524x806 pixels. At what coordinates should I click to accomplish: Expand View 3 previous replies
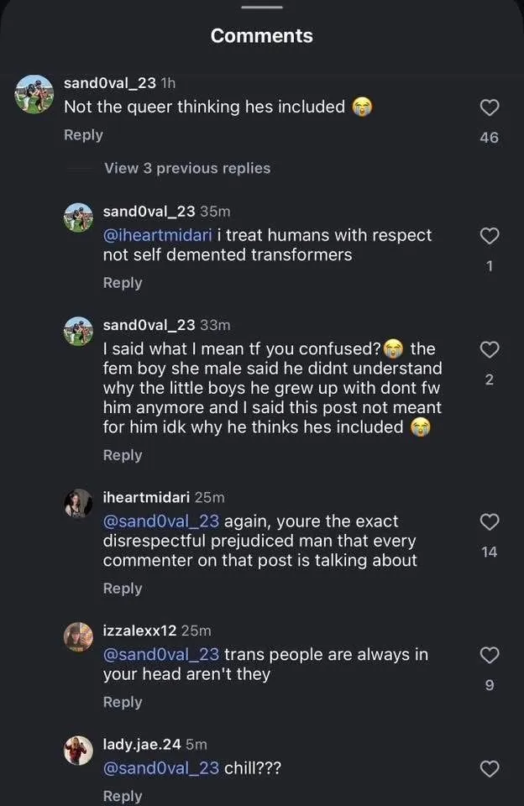[186, 168]
